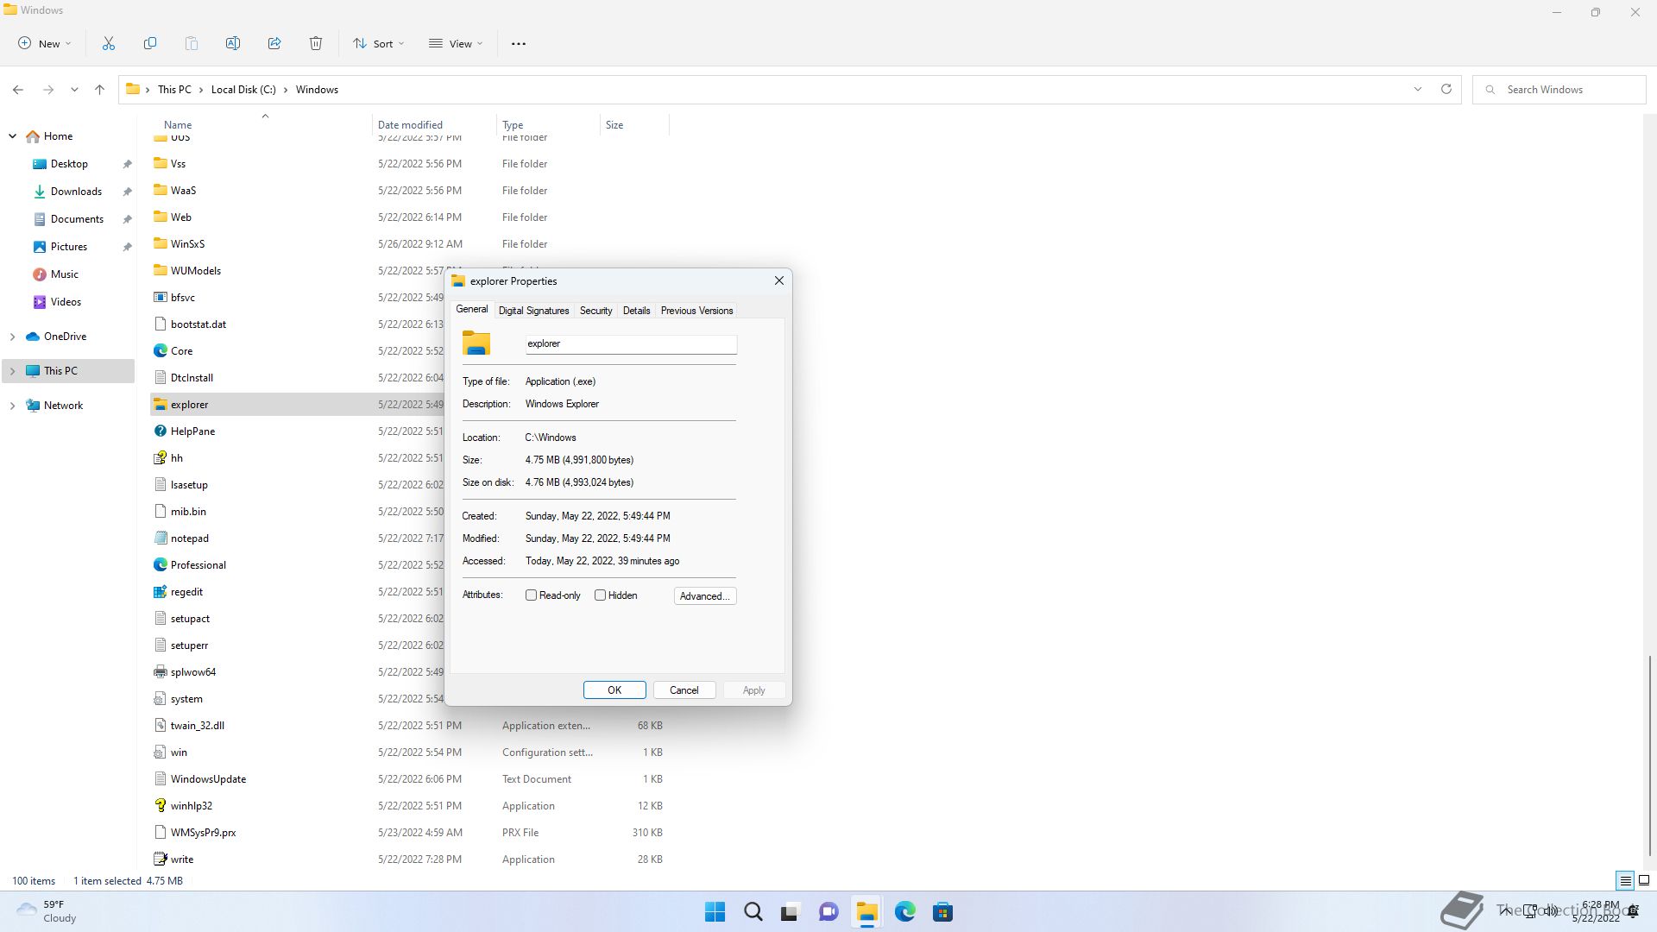Open the See more ellipsis menu

point(519,43)
